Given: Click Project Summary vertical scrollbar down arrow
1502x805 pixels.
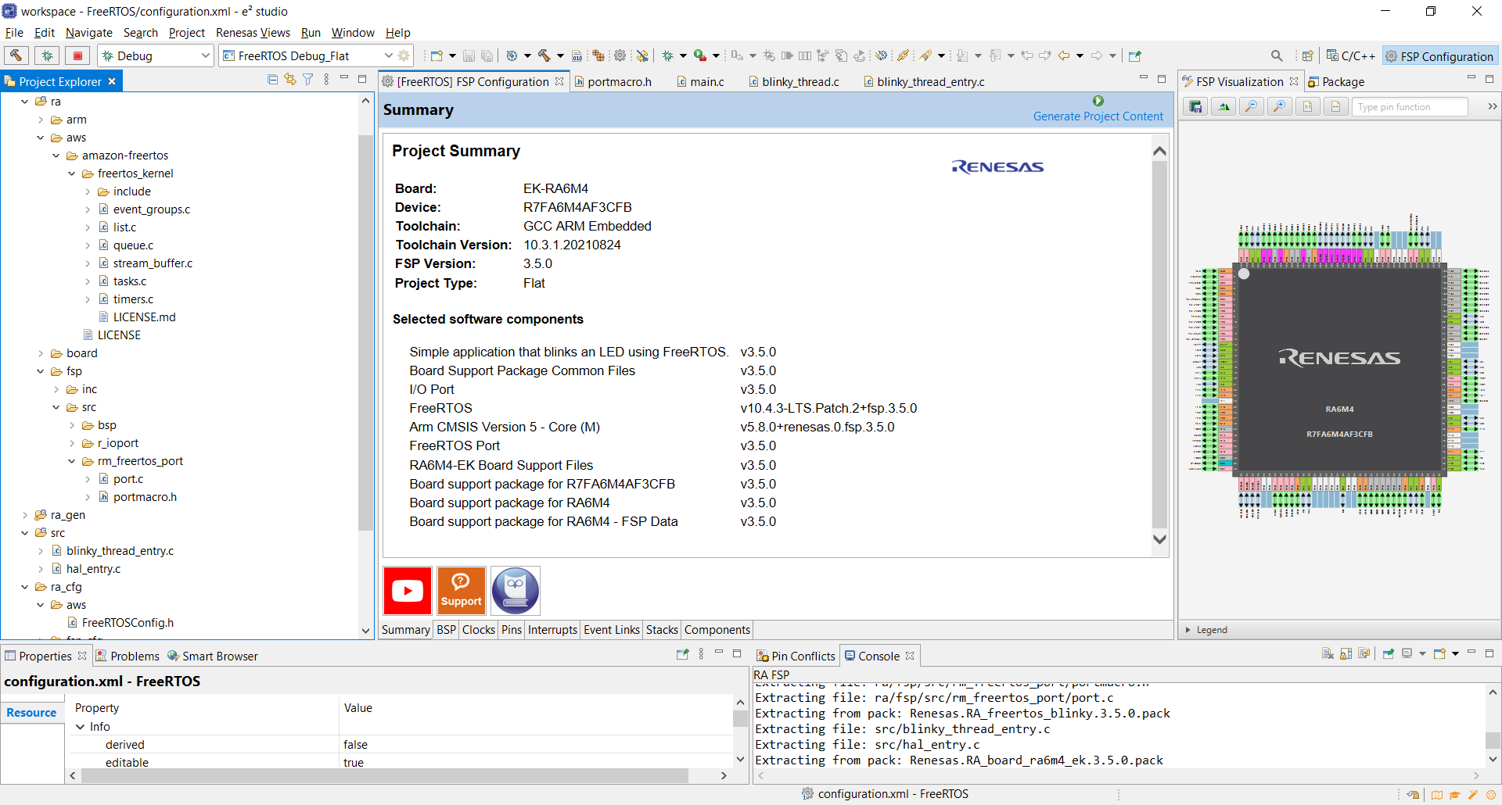Looking at the screenshot, I should tap(1159, 539).
